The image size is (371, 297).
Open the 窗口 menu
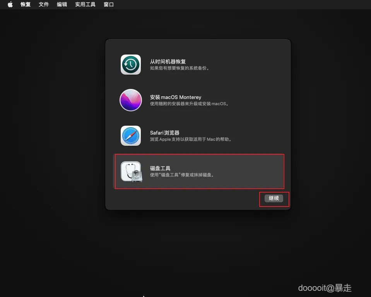pyautogui.click(x=108, y=4)
